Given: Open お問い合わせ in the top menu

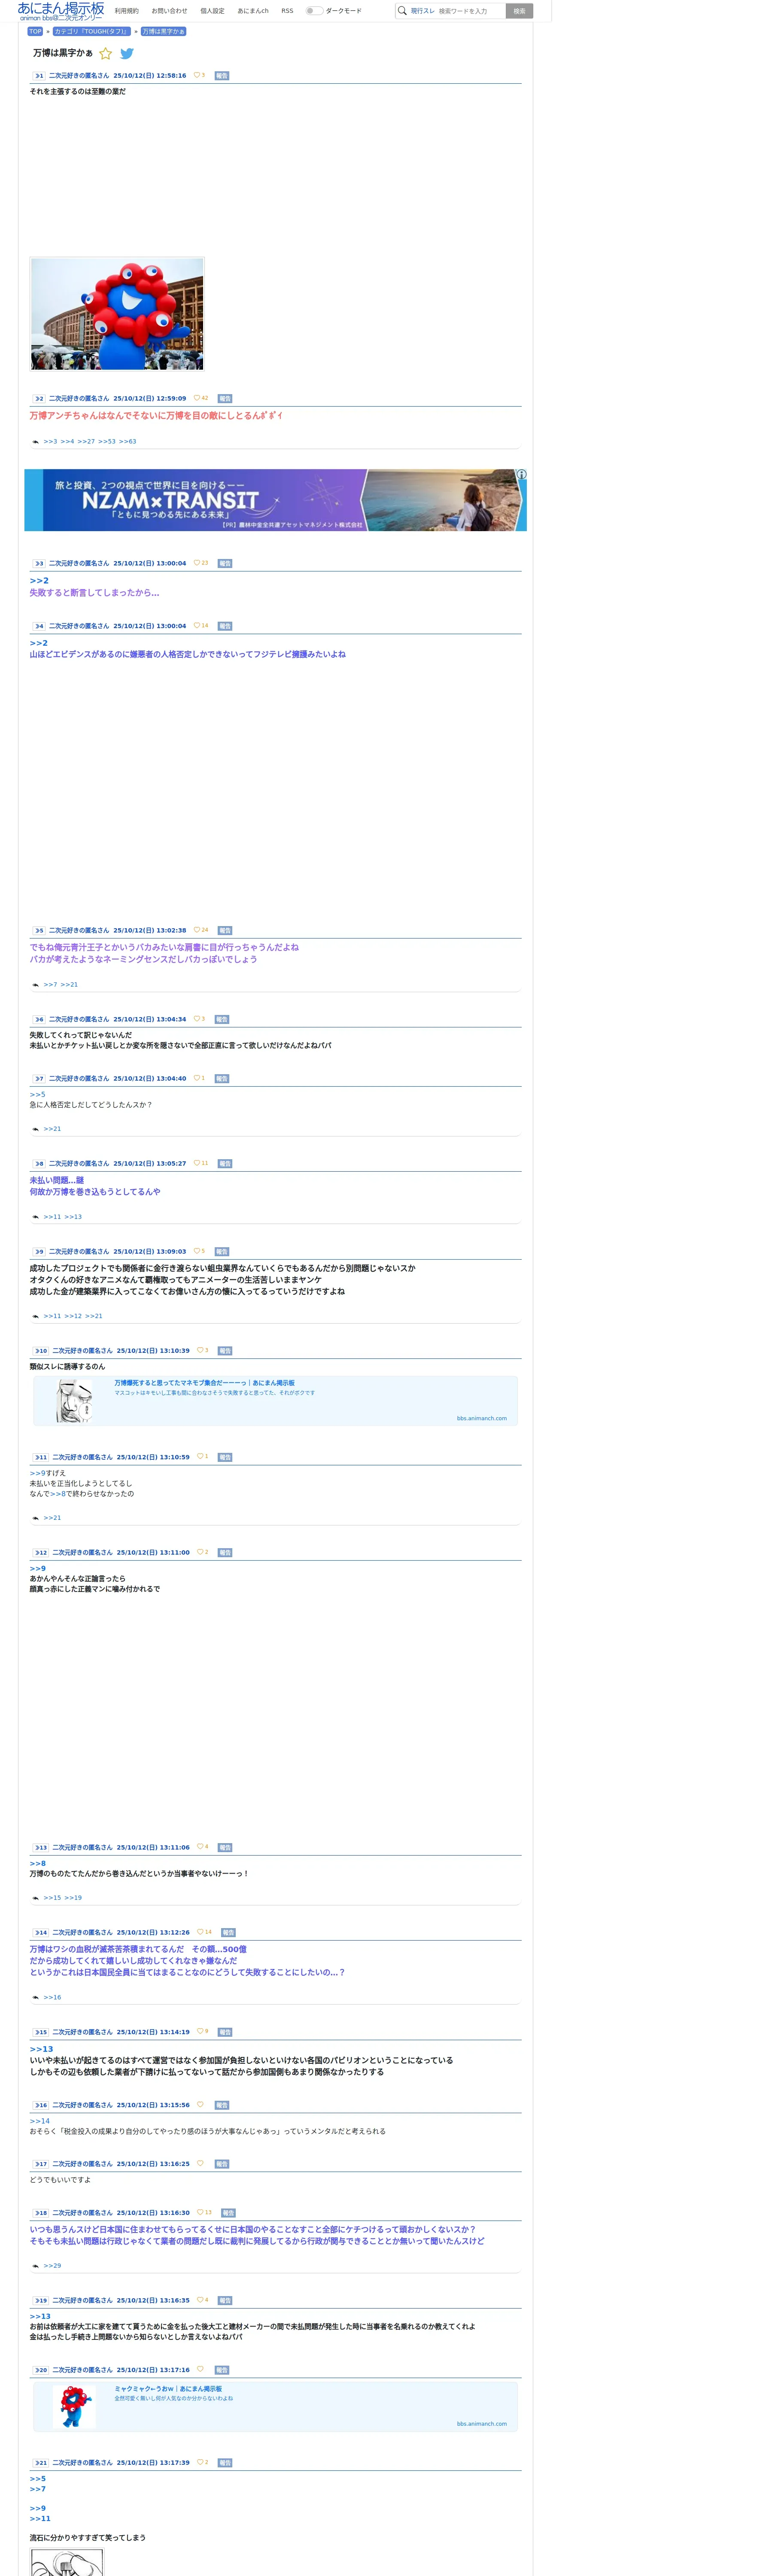Looking at the screenshot, I should pos(169,11).
